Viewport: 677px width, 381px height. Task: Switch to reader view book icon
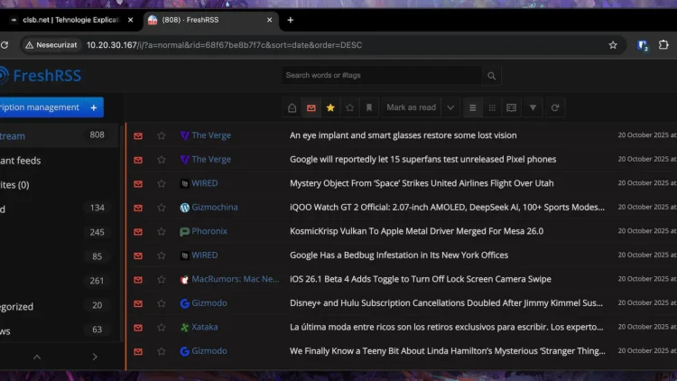512,107
